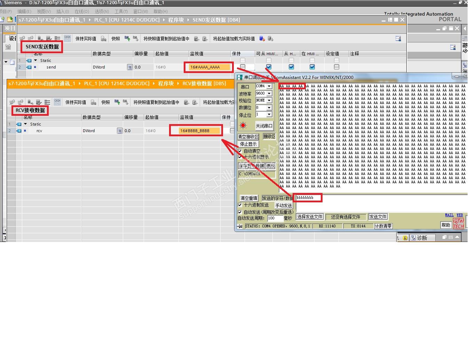
Task: Open the 波特率 9600 baud rate dropdown
Action: (x=269, y=93)
